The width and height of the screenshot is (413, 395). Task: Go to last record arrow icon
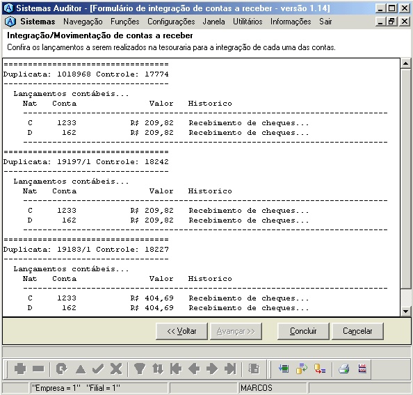(230, 369)
